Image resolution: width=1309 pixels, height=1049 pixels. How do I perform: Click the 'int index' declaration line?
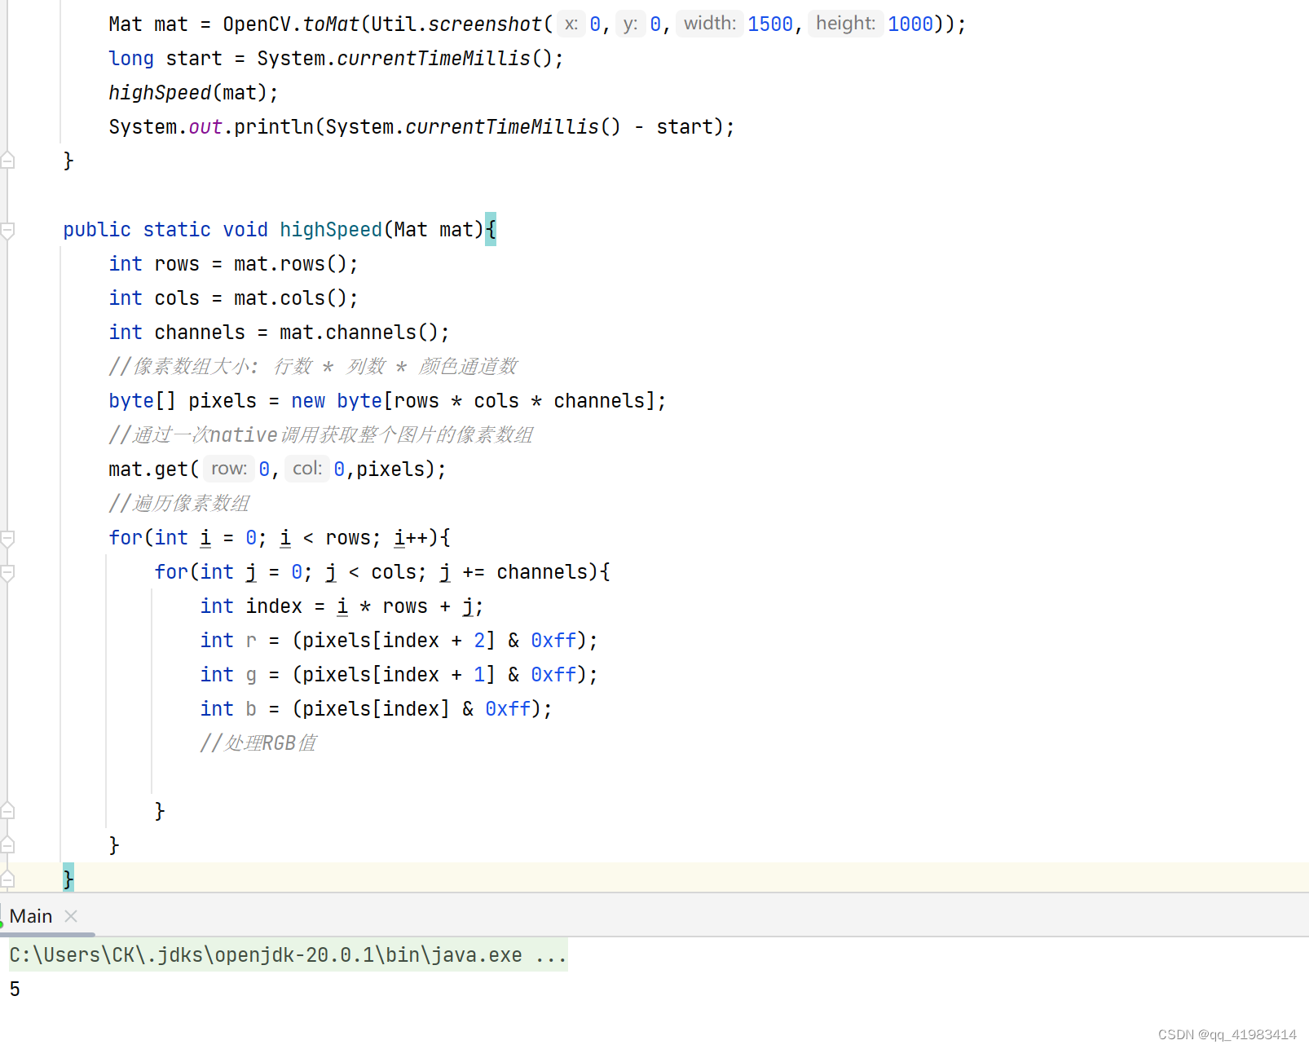coord(342,606)
